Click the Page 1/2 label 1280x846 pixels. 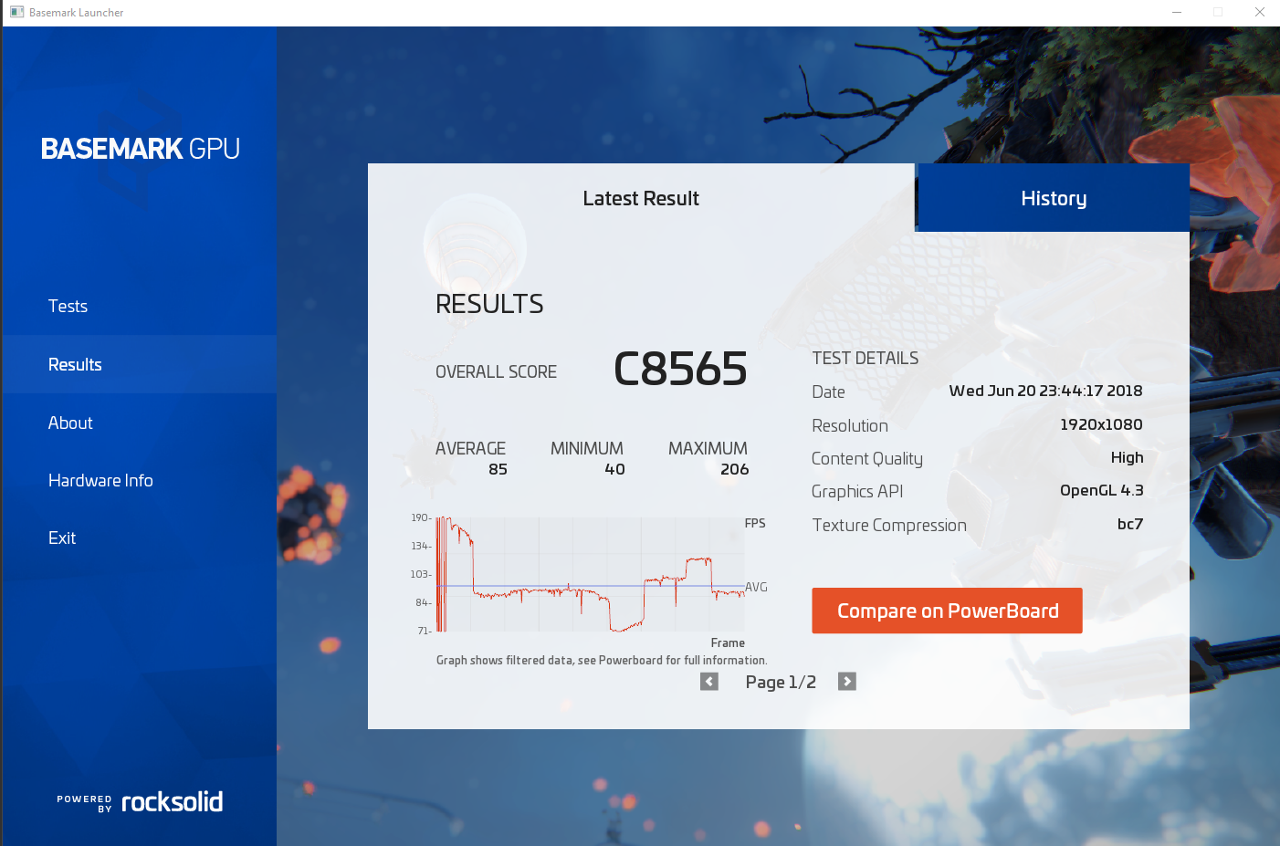coord(780,681)
